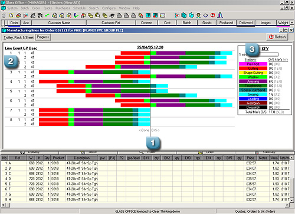
Task: Click the person figure toolbar icon
Action: [x=198, y=15]
